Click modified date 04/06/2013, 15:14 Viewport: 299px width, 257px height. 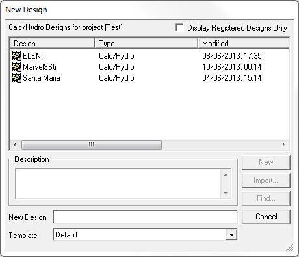tap(232, 78)
